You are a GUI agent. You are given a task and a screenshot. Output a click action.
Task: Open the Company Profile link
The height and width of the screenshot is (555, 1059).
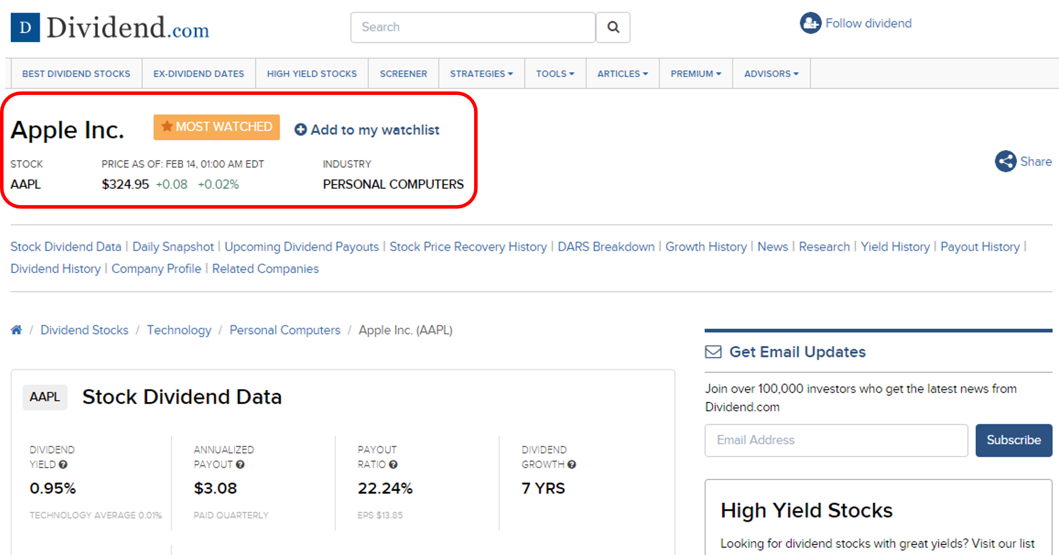click(156, 268)
